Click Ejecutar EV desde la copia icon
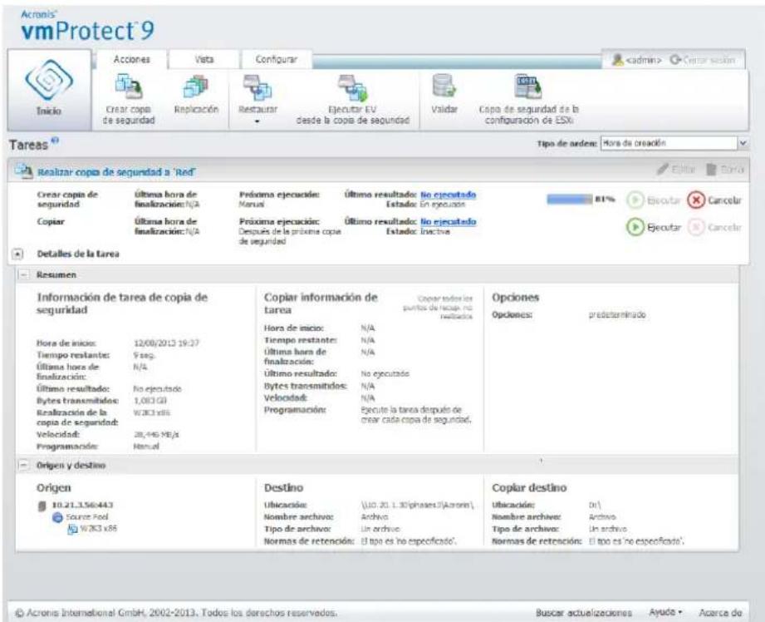 [x=353, y=87]
